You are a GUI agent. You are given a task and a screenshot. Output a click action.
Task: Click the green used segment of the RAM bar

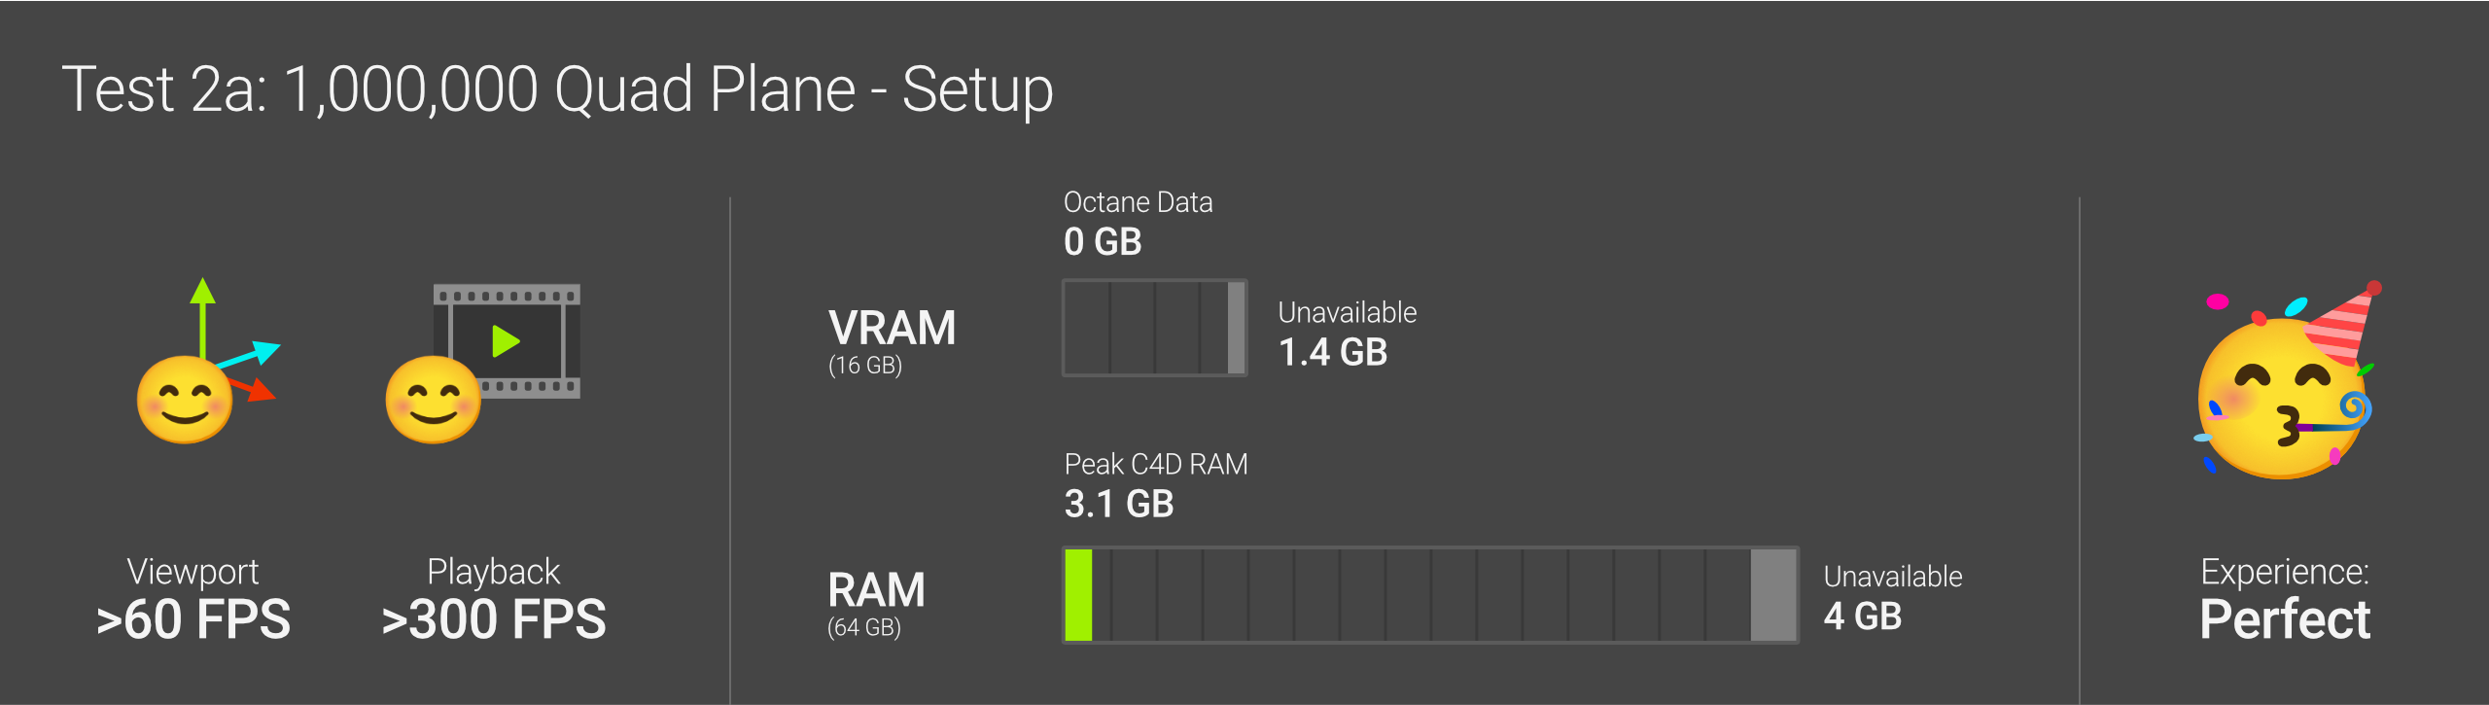pyautogui.click(x=1078, y=595)
